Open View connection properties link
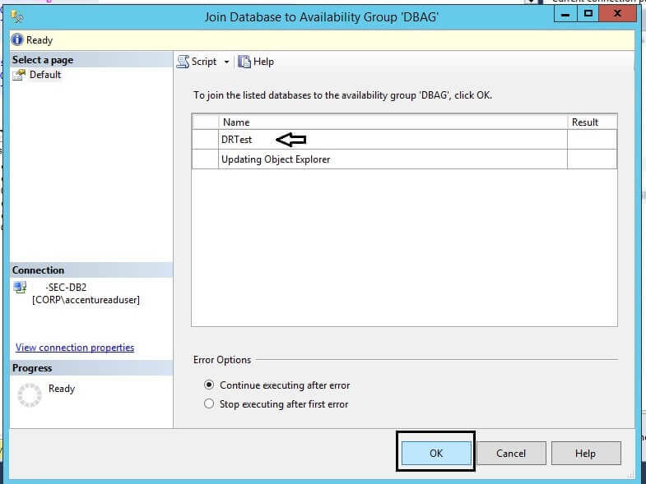Image resolution: width=646 pixels, height=484 pixels. [75, 348]
